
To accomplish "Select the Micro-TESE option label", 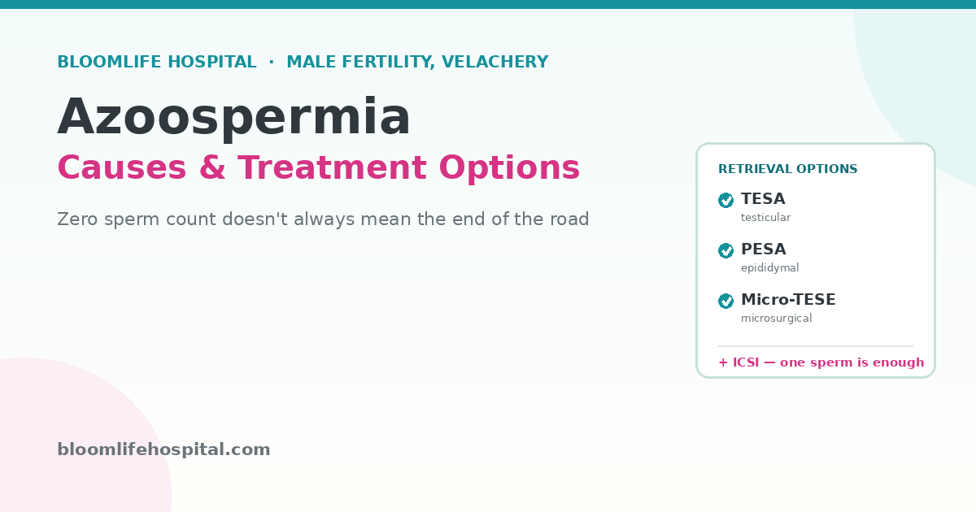I will [x=788, y=300].
